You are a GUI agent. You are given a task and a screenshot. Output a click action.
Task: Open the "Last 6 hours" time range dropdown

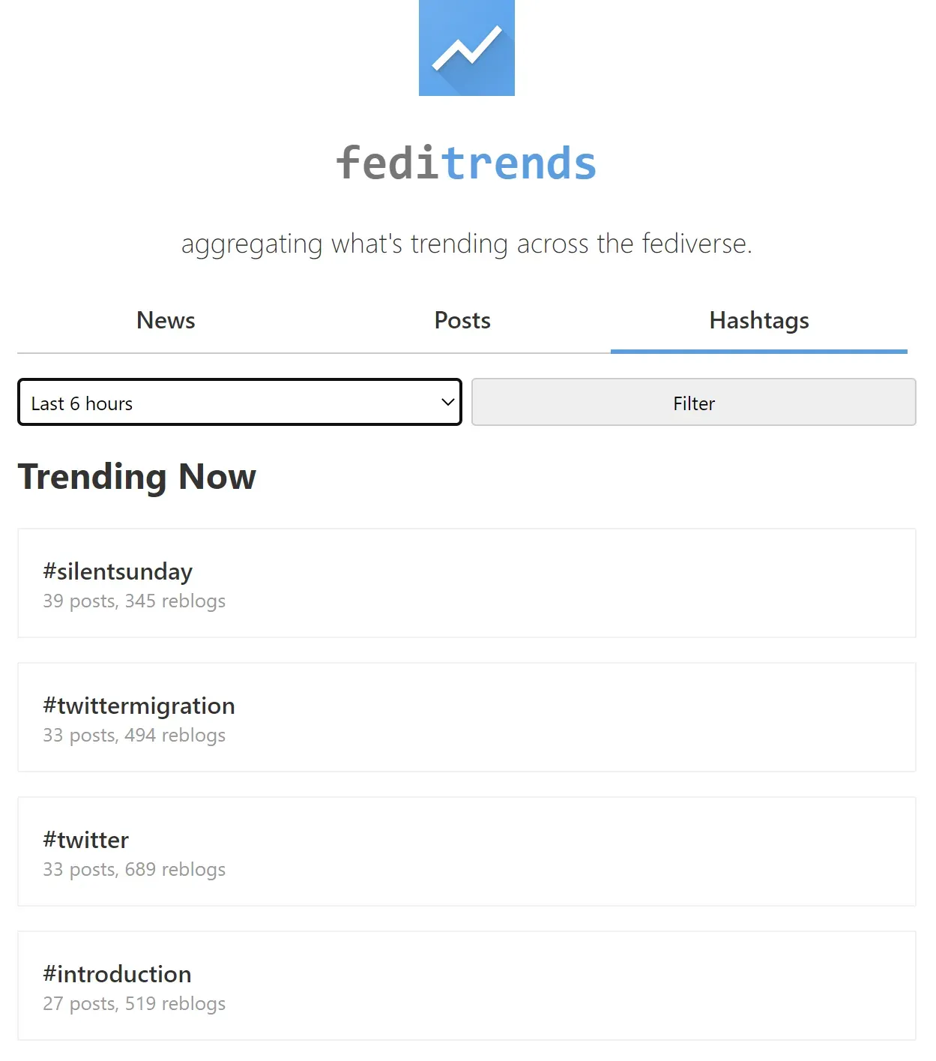click(240, 402)
